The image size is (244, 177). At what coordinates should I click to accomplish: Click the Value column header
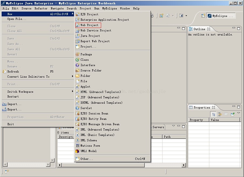click(225, 120)
